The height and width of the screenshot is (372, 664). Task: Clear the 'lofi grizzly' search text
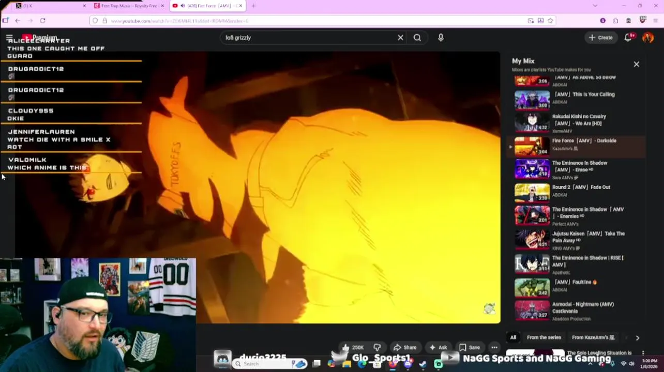[400, 38]
